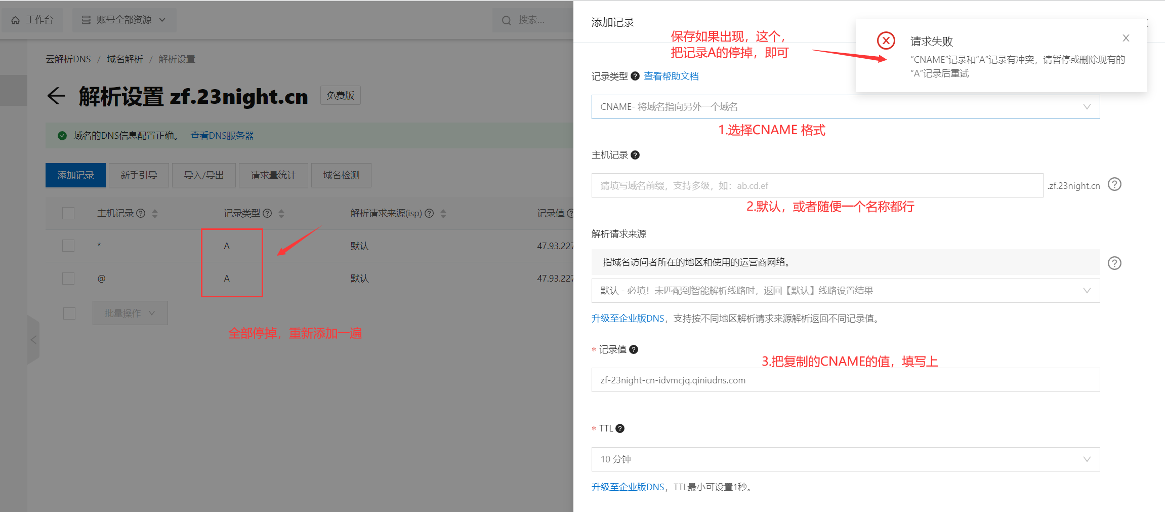Open the 新手引导 tab button

(139, 175)
